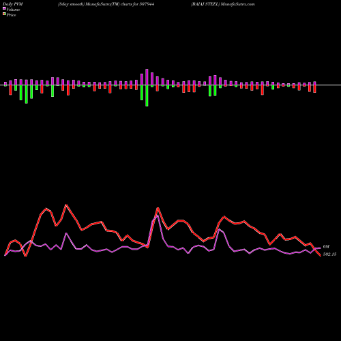Select the 'Volume' legend label

pos(13,10)
